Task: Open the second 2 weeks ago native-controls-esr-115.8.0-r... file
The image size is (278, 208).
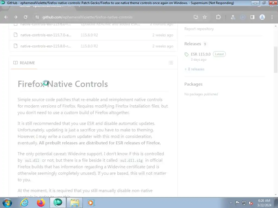Action: [46, 46]
